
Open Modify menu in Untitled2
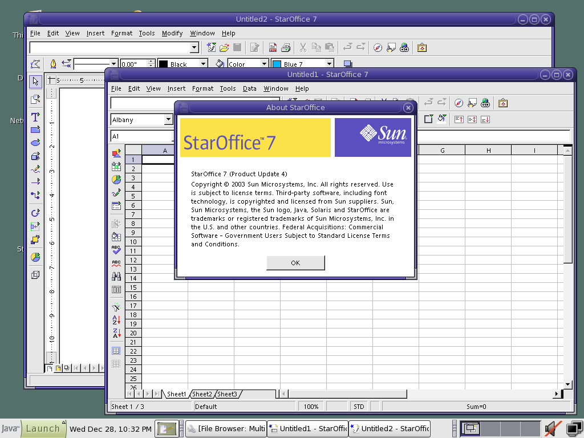pos(172,33)
